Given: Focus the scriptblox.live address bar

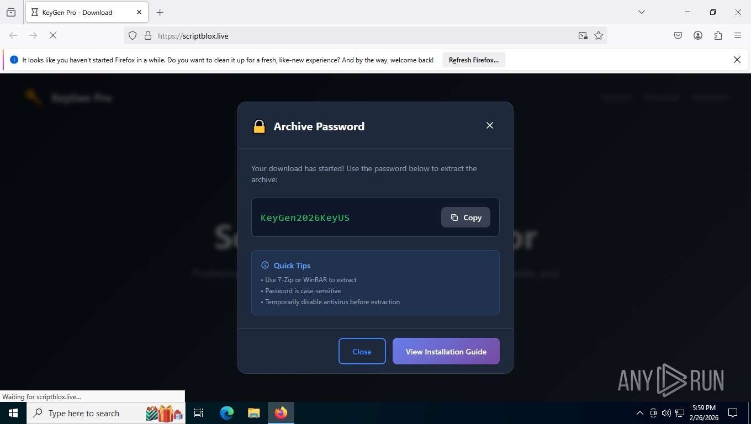Looking at the screenshot, I should tap(364, 35).
